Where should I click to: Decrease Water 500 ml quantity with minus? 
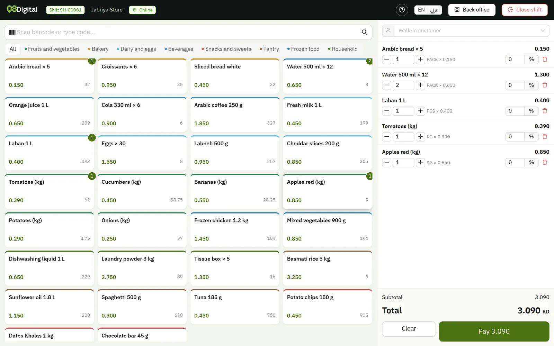coord(387,85)
